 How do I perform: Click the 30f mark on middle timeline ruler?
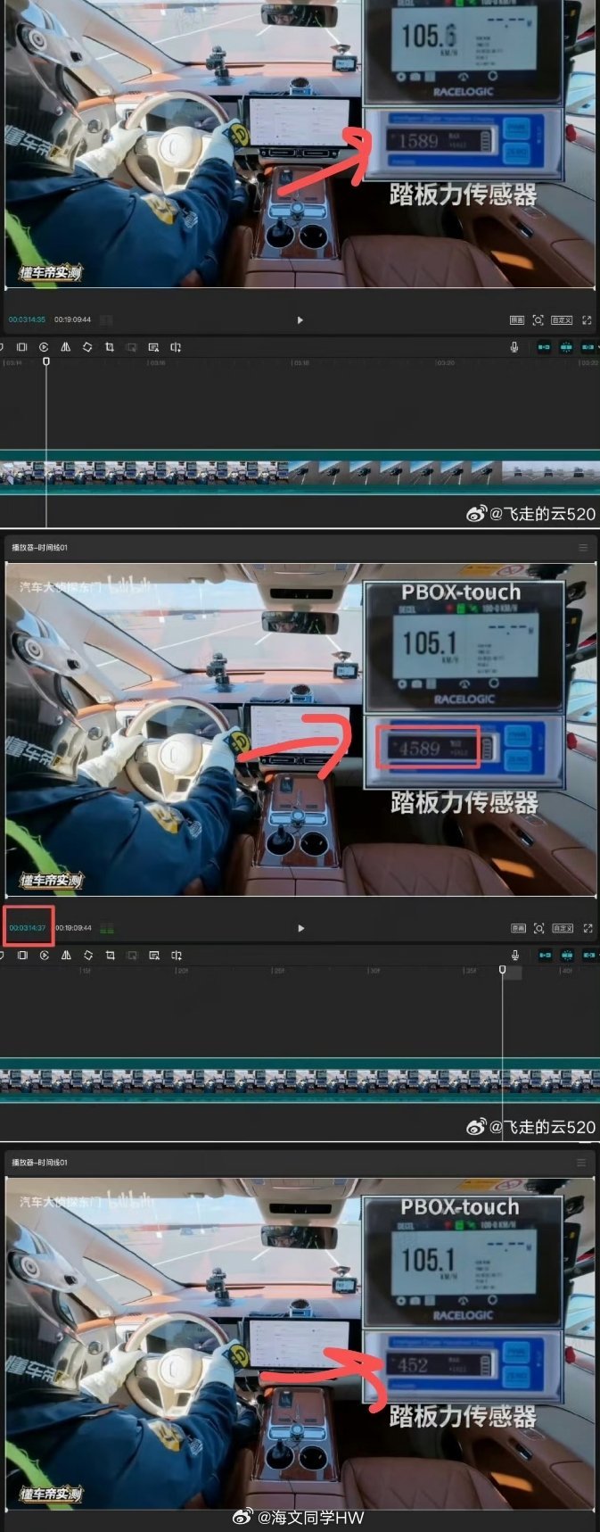[x=375, y=970]
